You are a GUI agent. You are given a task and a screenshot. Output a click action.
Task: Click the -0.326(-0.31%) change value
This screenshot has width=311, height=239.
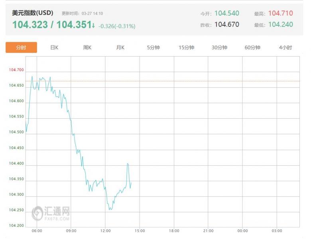117,26
